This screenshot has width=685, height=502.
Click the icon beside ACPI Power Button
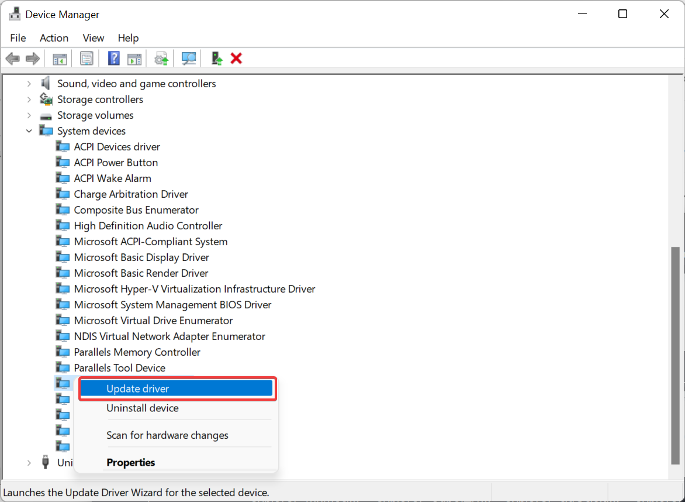tap(63, 162)
